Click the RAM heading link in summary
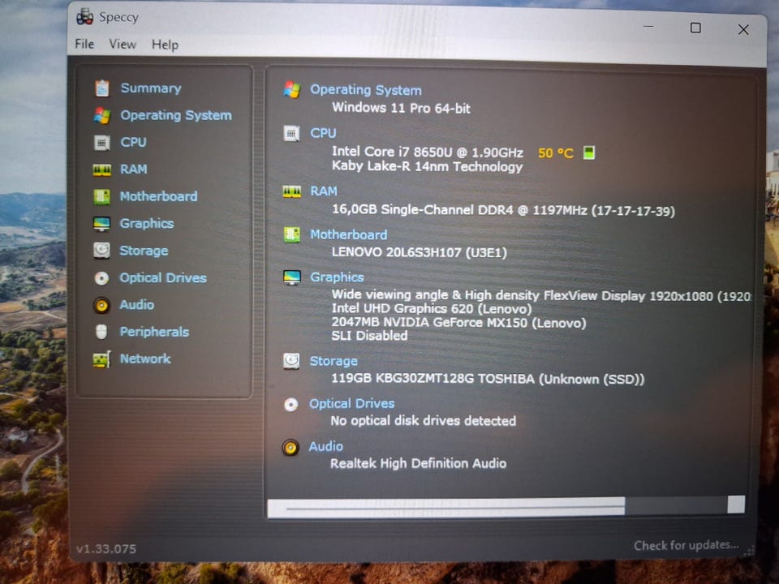This screenshot has width=779, height=584. pyautogui.click(x=324, y=191)
